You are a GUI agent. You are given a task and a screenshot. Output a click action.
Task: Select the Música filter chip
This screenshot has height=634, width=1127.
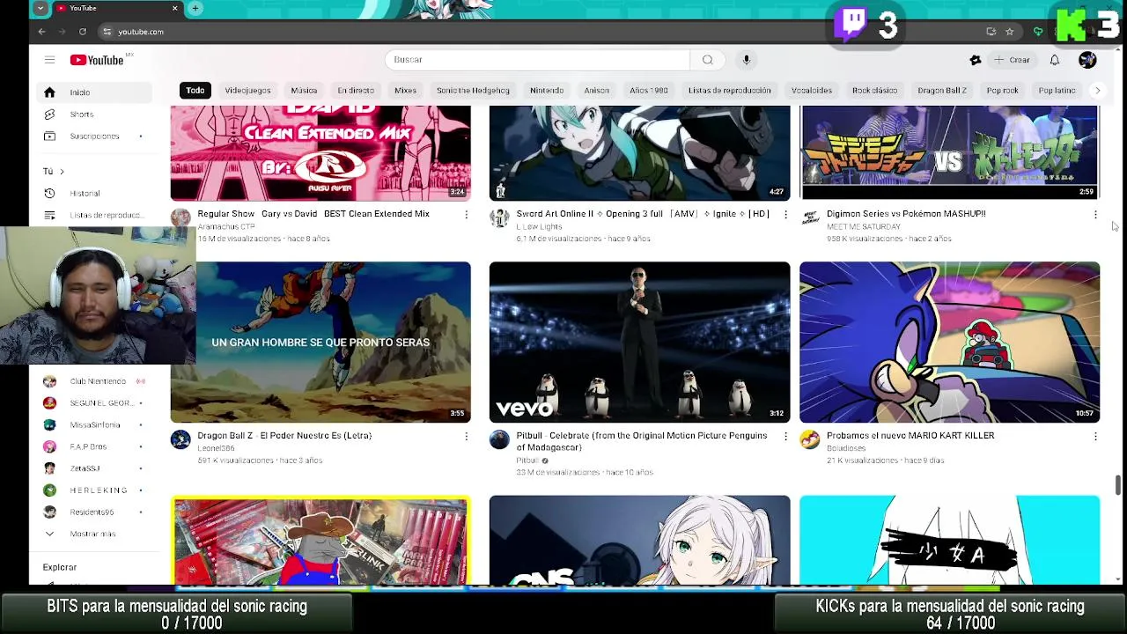[304, 90]
